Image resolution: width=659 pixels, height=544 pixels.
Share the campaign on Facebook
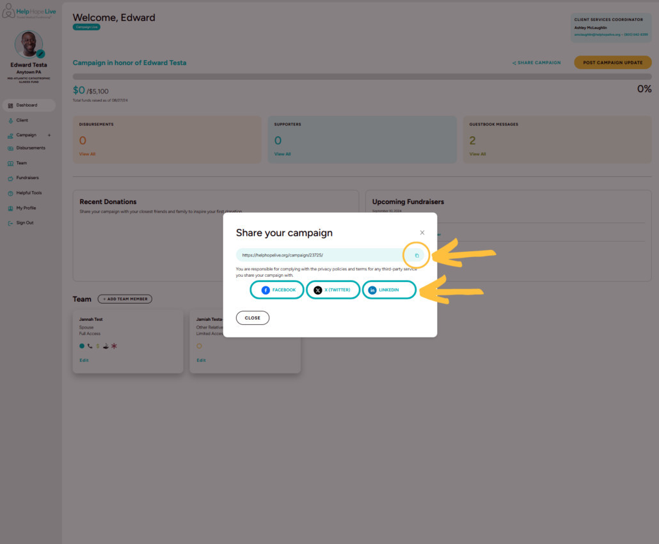coord(277,290)
